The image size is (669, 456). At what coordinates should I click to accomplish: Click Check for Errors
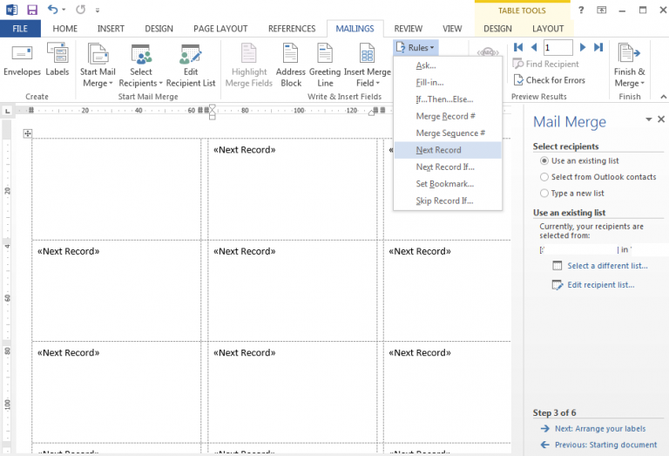tap(549, 80)
